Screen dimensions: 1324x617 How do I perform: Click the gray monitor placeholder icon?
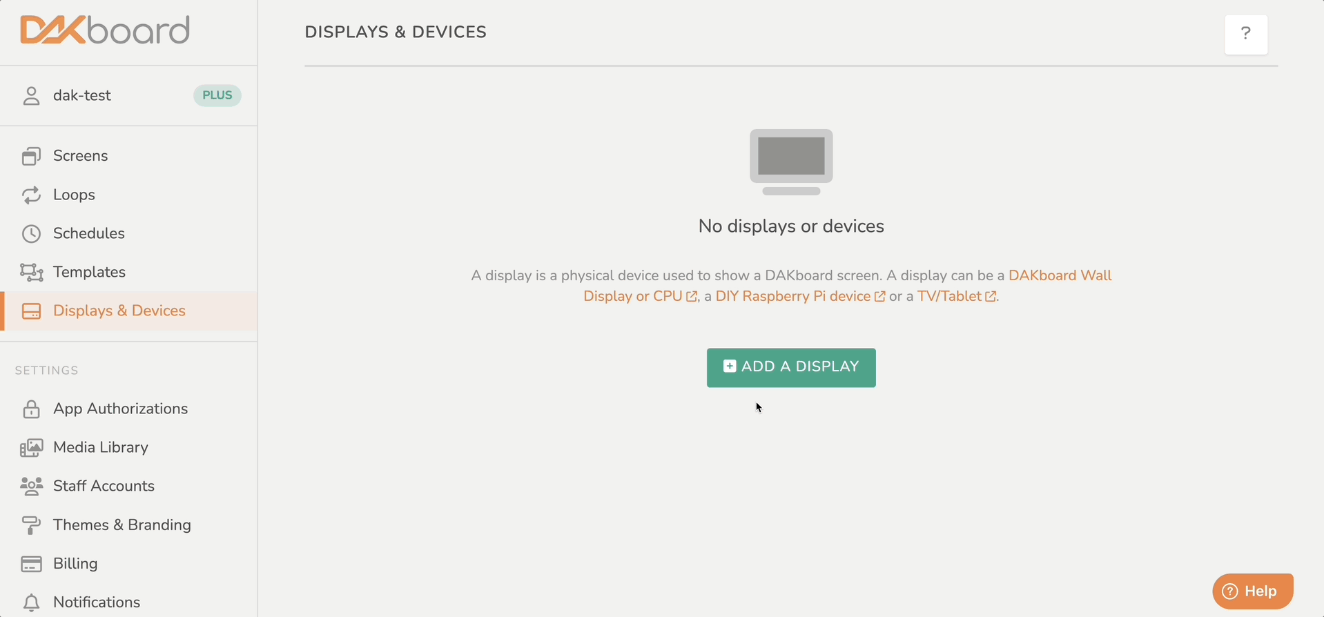[791, 162]
